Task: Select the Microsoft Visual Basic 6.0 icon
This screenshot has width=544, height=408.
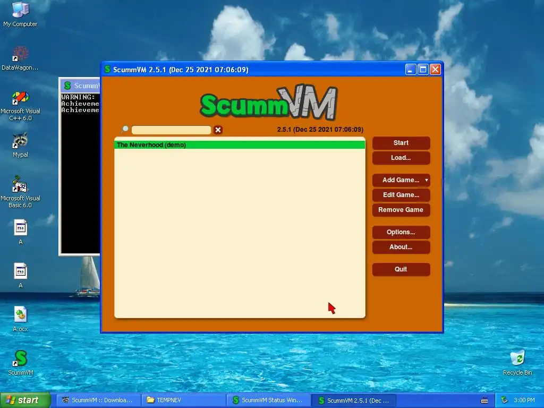Action: click(20, 192)
